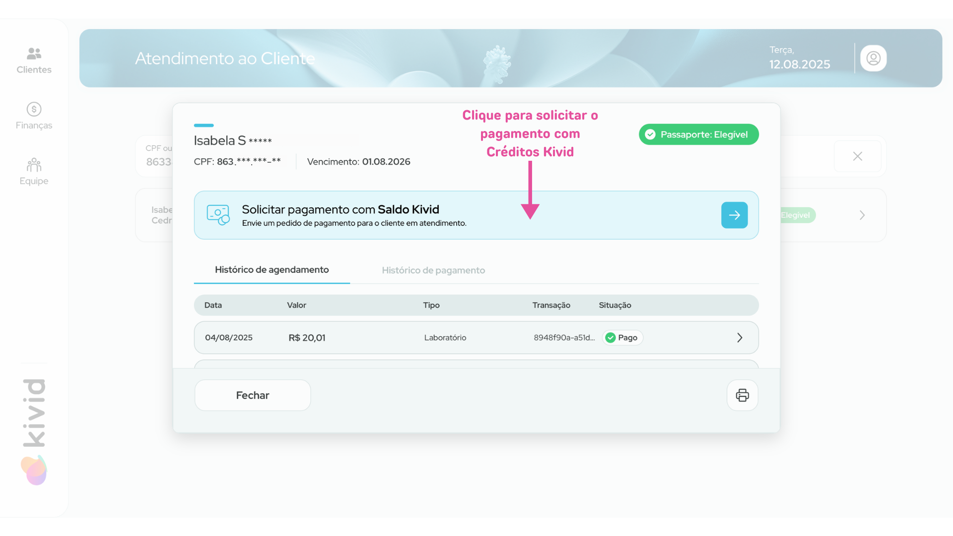This screenshot has width=953, height=536.
Task: Go to the Equipe team icon
Action: 34,165
